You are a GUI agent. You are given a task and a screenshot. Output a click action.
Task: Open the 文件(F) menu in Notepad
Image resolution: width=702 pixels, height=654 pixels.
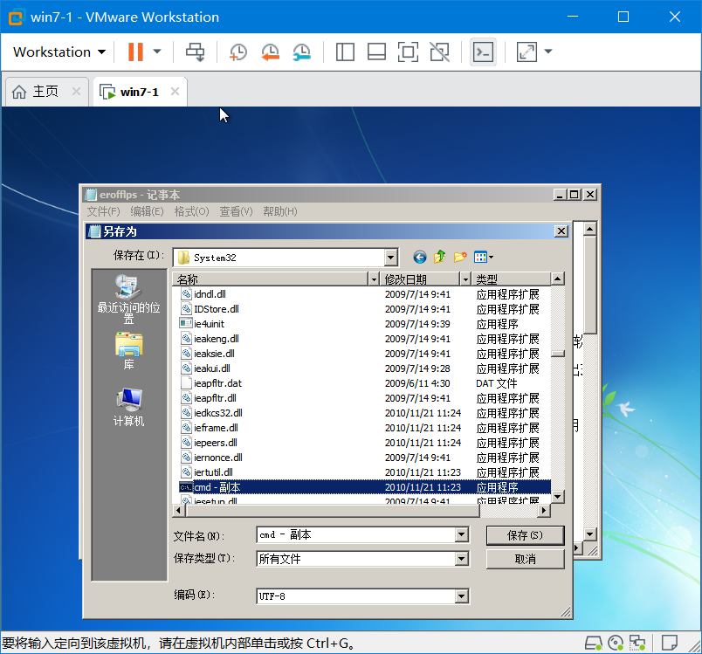point(103,211)
